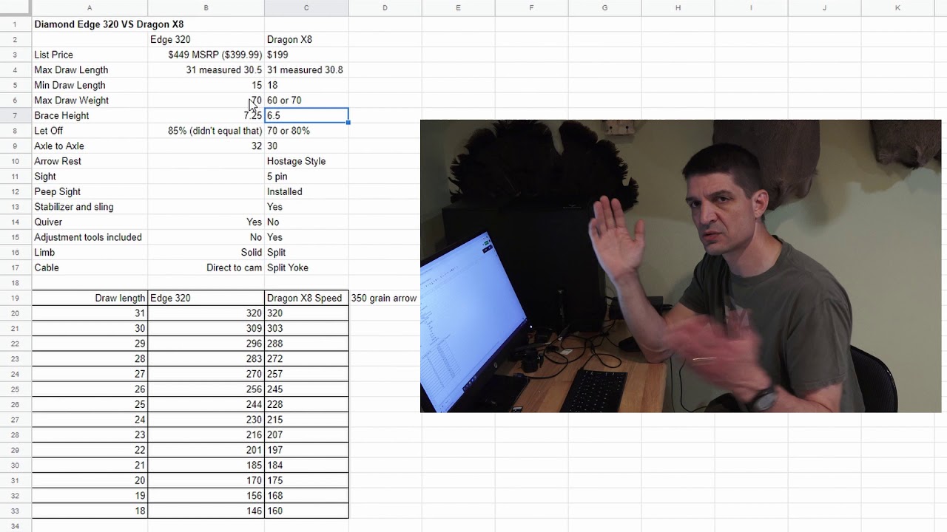Select column C header
The width and height of the screenshot is (947, 532).
306,8
